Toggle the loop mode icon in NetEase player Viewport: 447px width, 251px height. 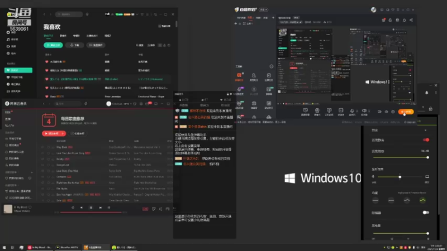[x=73, y=207]
